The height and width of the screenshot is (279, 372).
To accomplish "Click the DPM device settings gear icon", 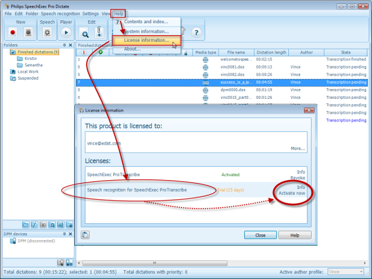I will tap(69, 263).
